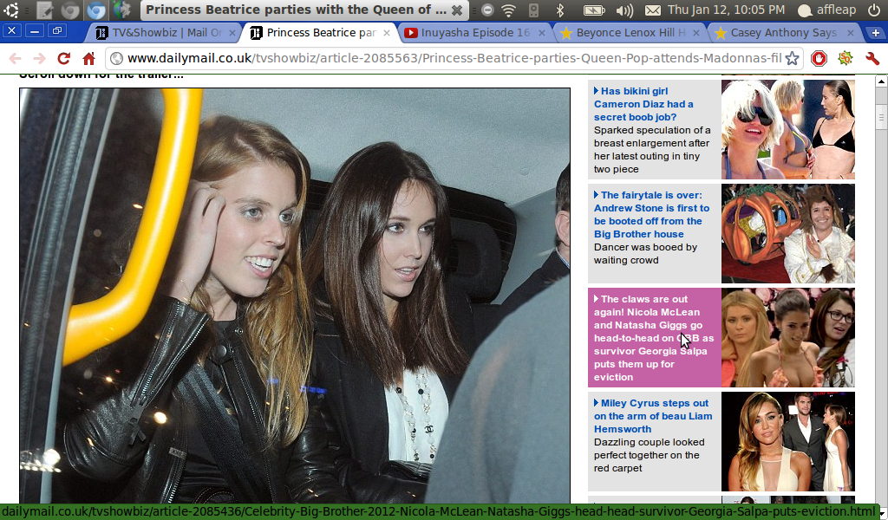888x520 pixels.
Task: Click the Cameron Diaz bikini thumbnail
Action: [x=787, y=130]
